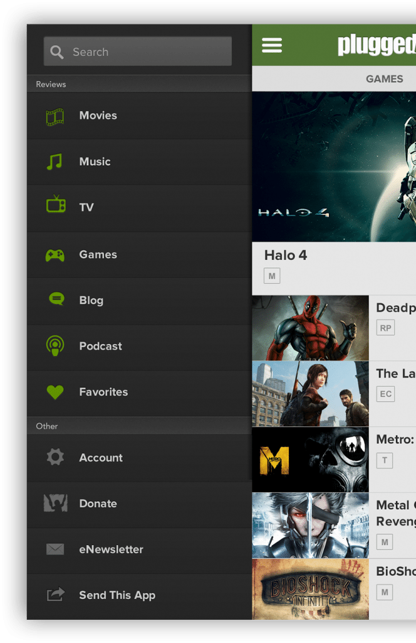This screenshot has height=643, width=416.
Task: Open the Movies reviews section
Action: pyautogui.click(x=140, y=116)
